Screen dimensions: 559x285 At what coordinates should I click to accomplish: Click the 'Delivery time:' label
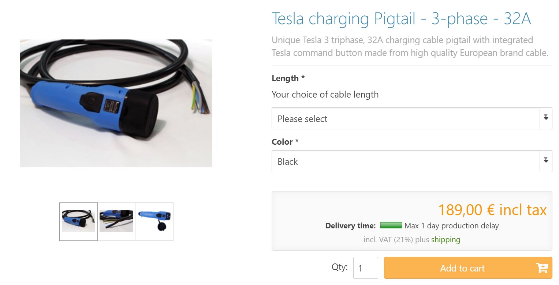coord(350,226)
